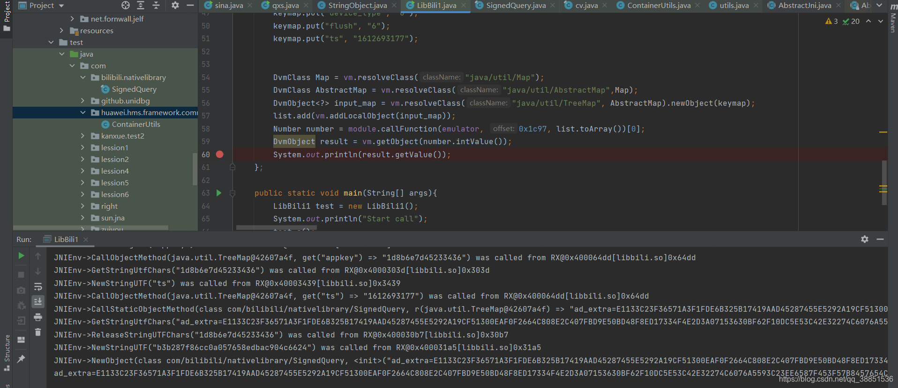898x388 pixels.
Task: Go to next highlighted error arrow
Action: tap(881, 21)
